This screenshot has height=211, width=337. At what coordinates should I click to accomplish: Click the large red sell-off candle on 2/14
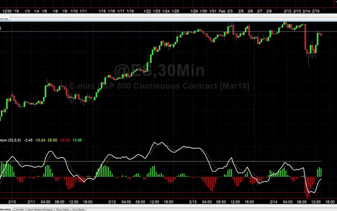click(305, 37)
